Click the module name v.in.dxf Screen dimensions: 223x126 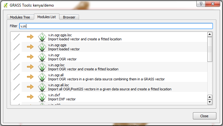tap(54, 95)
